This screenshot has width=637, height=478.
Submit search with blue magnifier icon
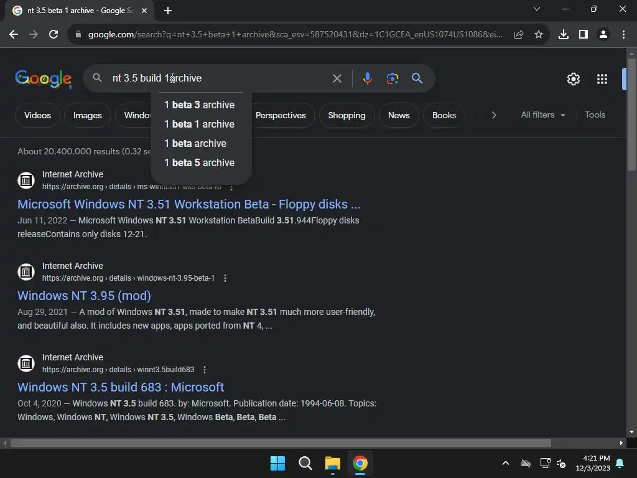417,78
